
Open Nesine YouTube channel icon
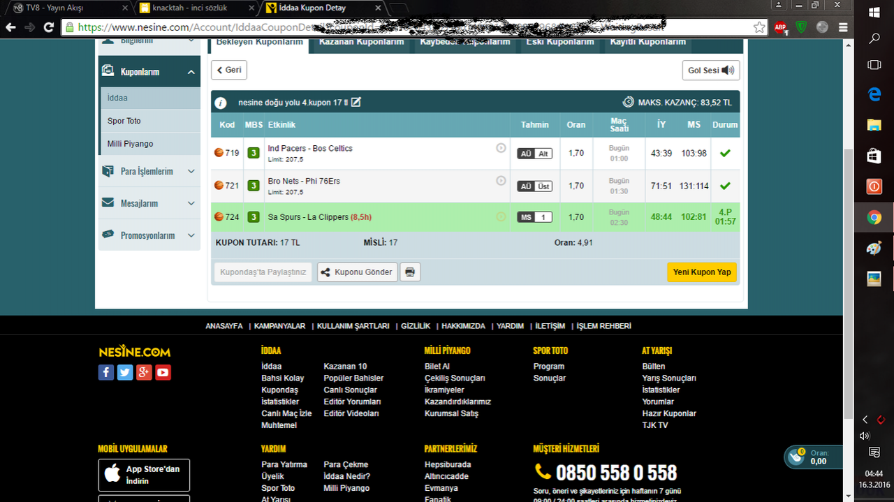click(x=163, y=372)
